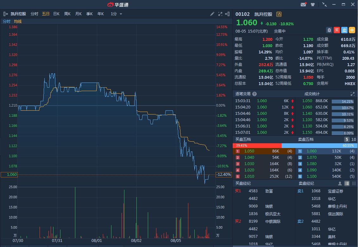This screenshot has height=247, width=358.
Task: Open help question mark beside 逐笔交易
Action: click(254, 94)
